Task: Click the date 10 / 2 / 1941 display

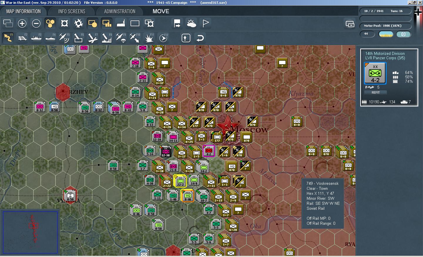Action: 374,11
